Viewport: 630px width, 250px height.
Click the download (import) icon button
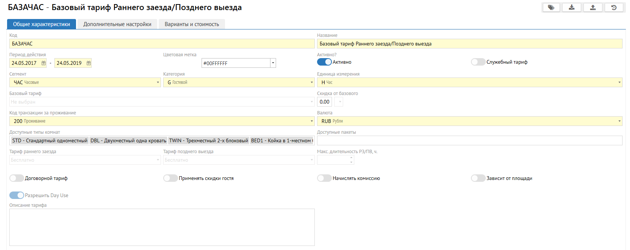pyautogui.click(x=572, y=7)
